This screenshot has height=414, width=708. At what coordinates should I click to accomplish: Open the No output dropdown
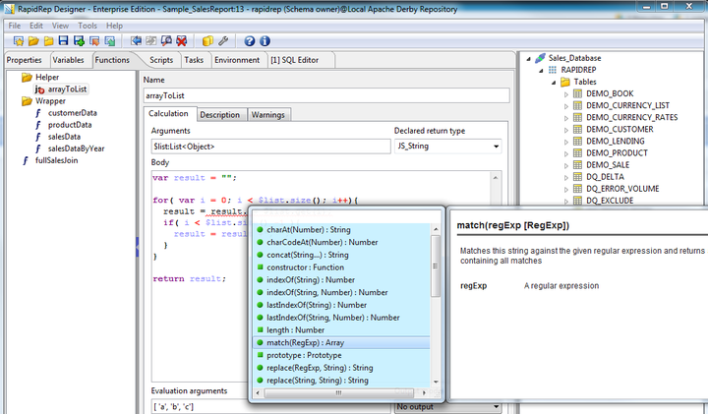pos(496,407)
